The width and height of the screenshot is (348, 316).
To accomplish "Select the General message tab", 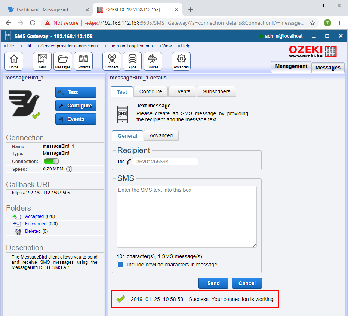I will (127, 136).
